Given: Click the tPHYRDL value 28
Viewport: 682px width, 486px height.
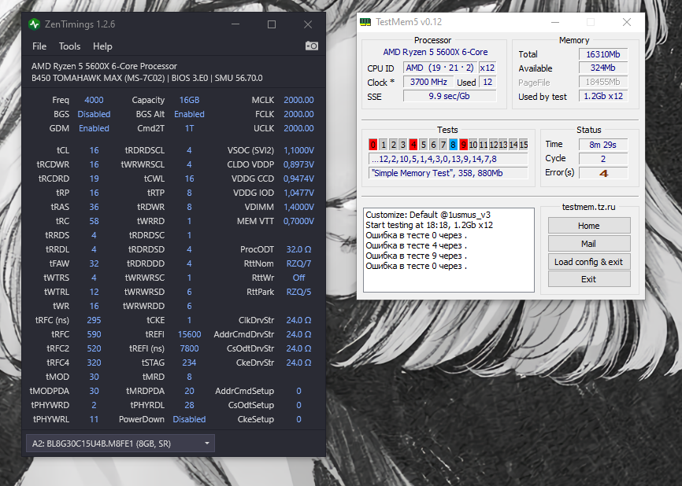Looking at the screenshot, I should (189, 405).
